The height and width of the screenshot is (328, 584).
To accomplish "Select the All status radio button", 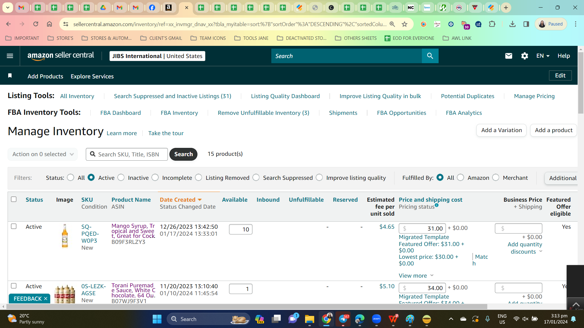I will [x=71, y=177].
